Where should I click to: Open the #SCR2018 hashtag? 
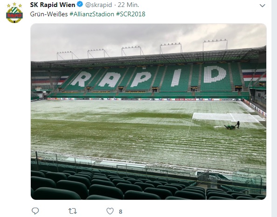[x=131, y=14]
